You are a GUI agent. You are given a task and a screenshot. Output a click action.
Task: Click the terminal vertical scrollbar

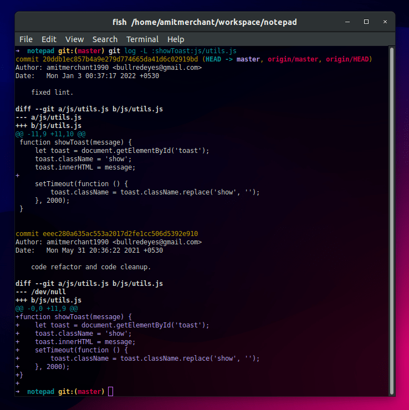391,221
